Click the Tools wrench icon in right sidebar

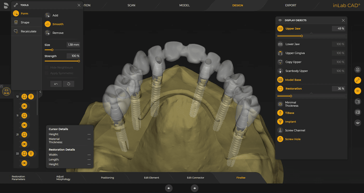point(357,80)
